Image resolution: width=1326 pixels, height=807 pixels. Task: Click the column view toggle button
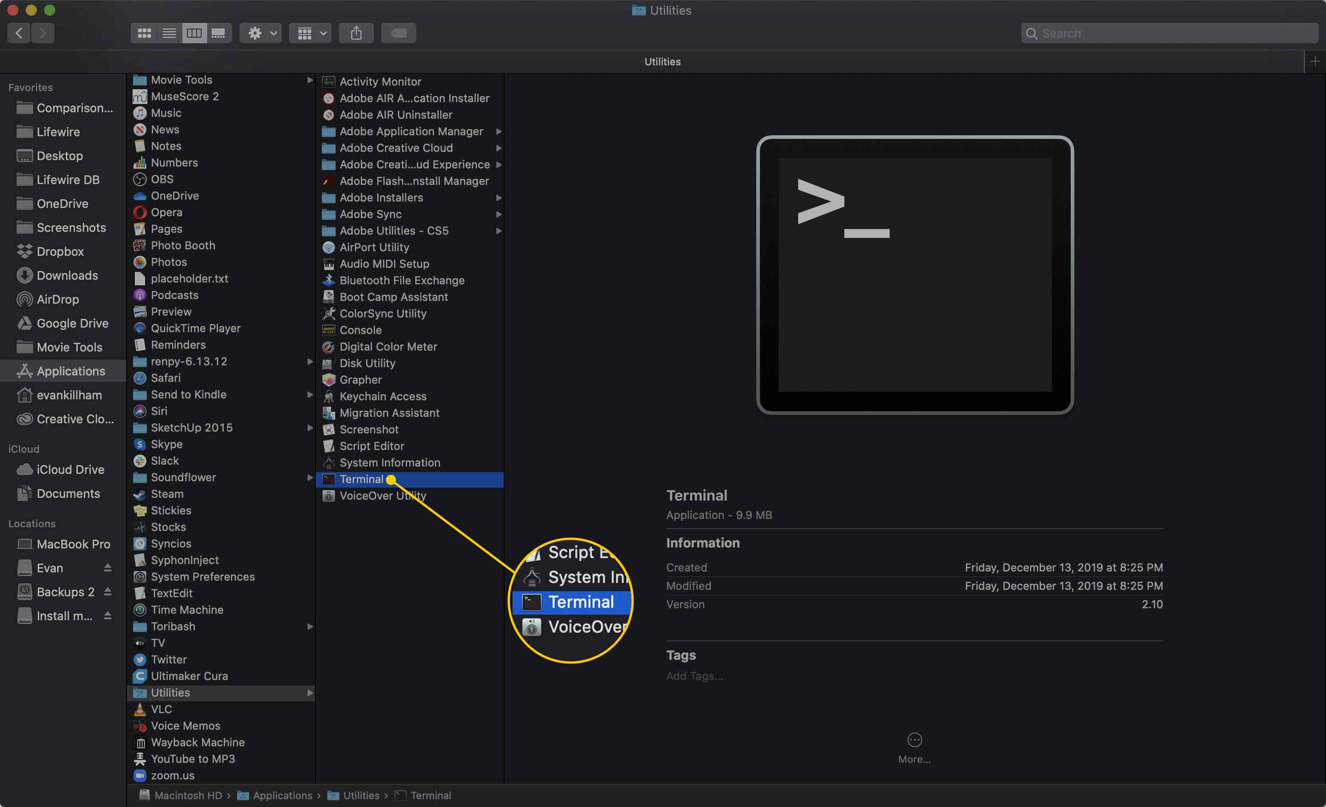(193, 33)
